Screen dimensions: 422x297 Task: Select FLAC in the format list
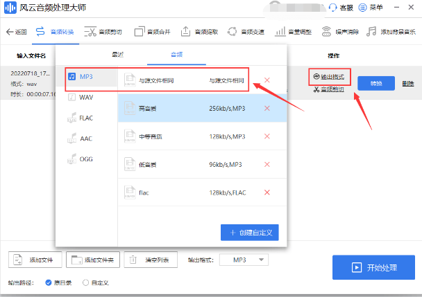tap(86, 118)
